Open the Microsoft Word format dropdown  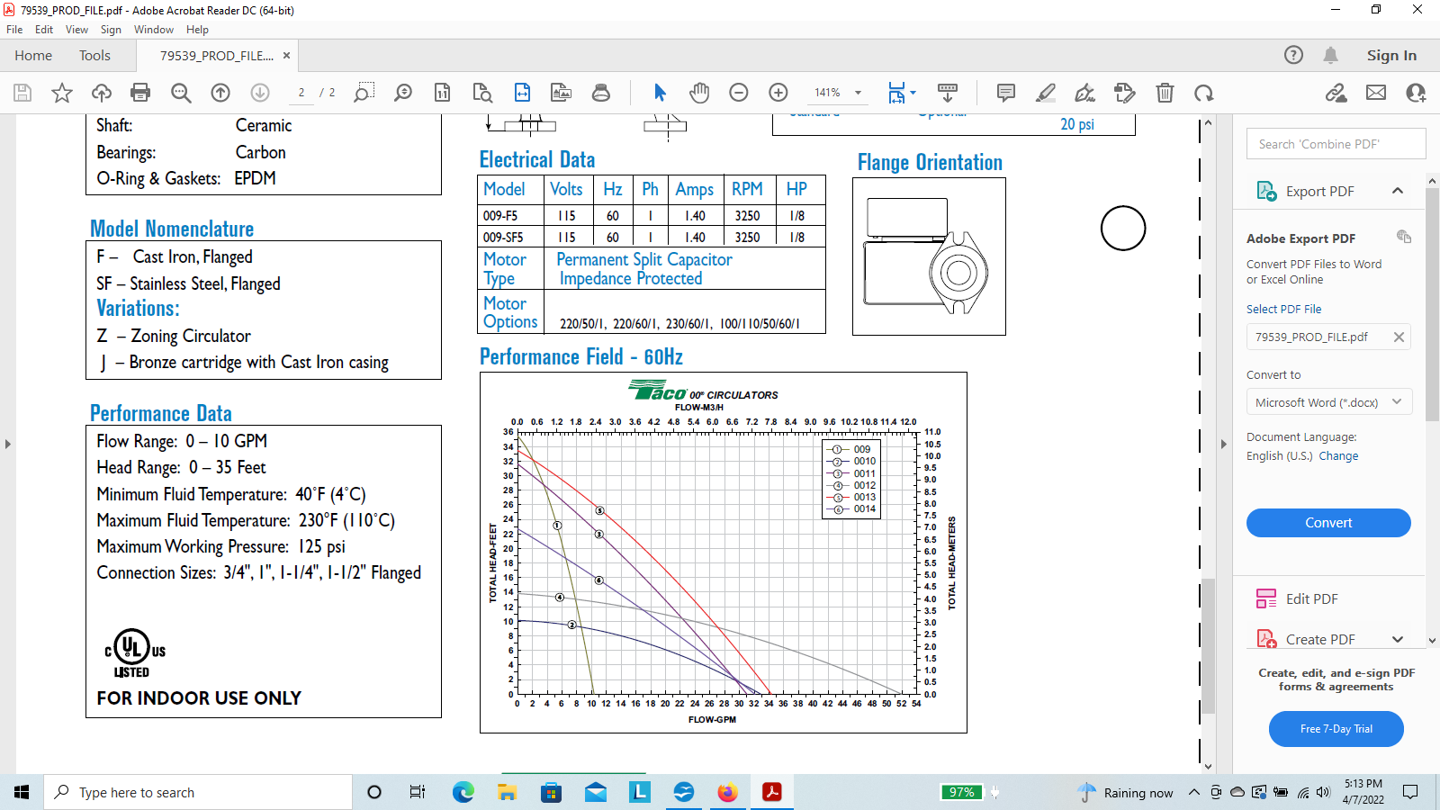[x=1328, y=402]
